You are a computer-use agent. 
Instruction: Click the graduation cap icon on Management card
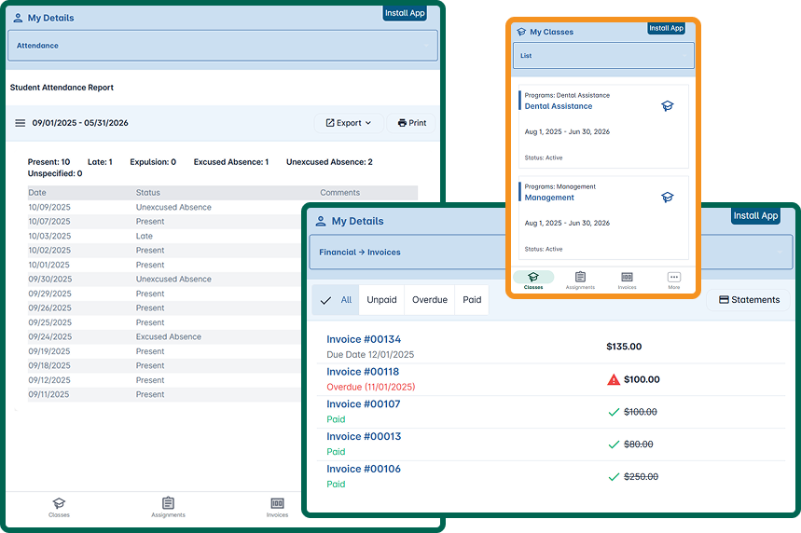(x=667, y=198)
